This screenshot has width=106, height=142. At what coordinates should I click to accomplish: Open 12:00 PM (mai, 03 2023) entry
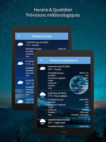click(37, 42)
